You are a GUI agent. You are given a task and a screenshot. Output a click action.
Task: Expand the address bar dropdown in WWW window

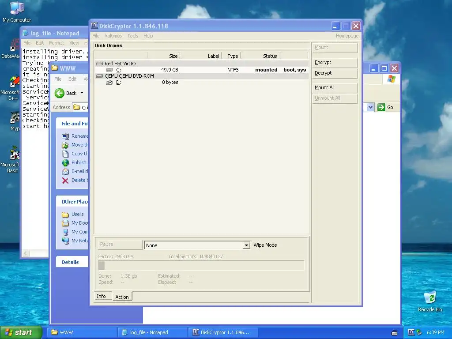pyautogui.click(x=370, y=107)
